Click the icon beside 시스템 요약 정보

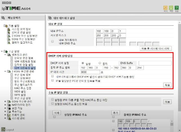[9, 29]
